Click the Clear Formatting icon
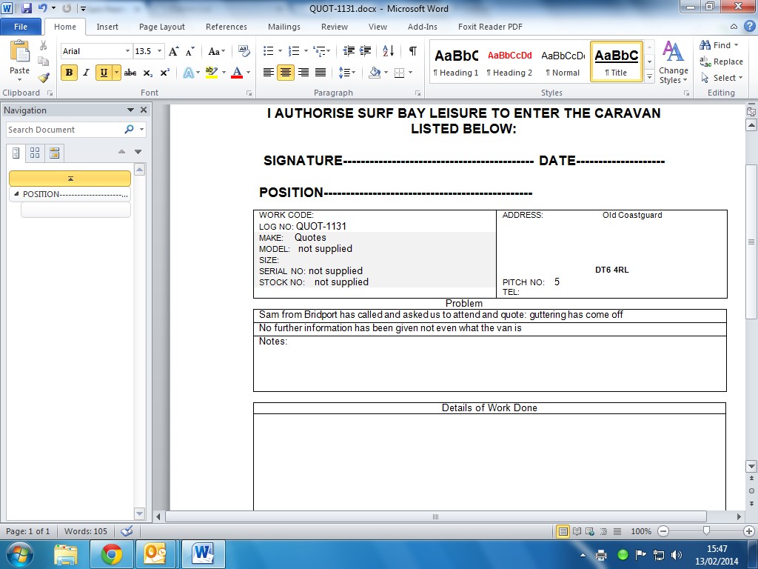The height and width of the screenshot is (569, 758). 244,51
